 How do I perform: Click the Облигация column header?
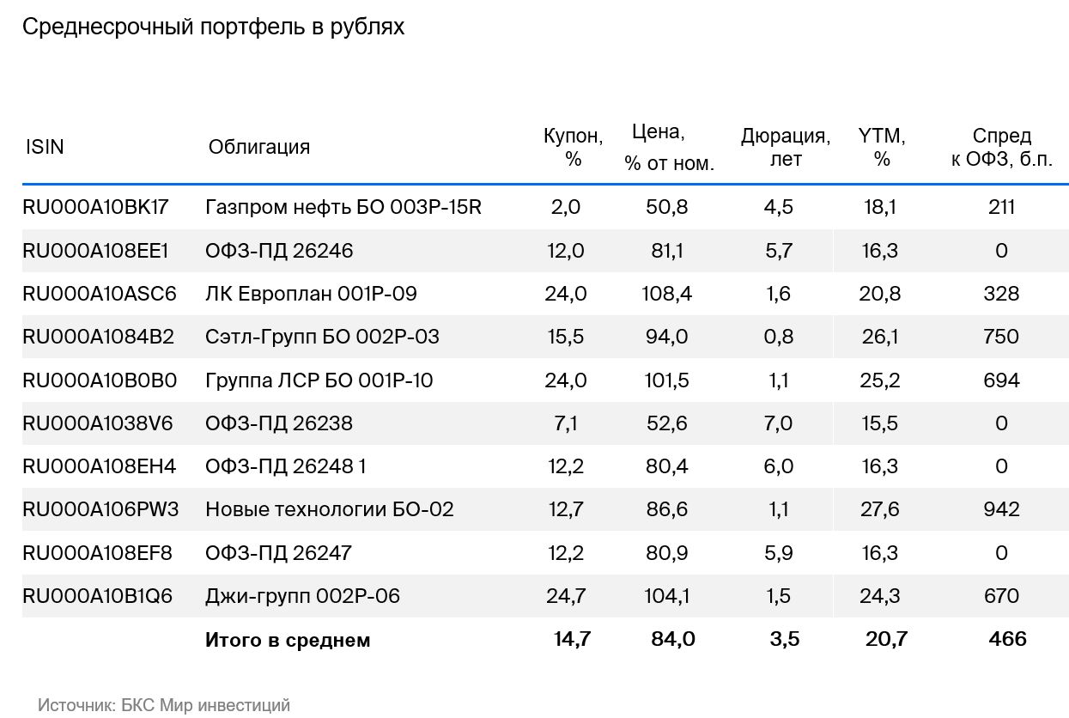tap(259, 147)
